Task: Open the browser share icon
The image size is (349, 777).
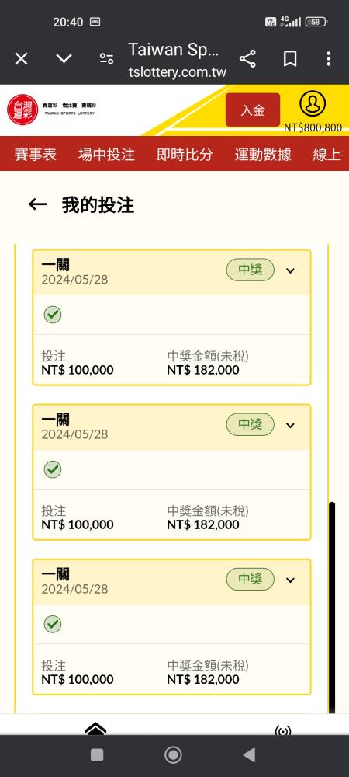Action: pos(247,60)
